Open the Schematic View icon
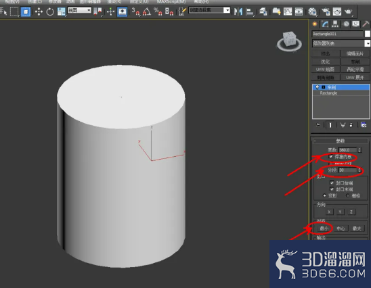 tap(299, 11)
